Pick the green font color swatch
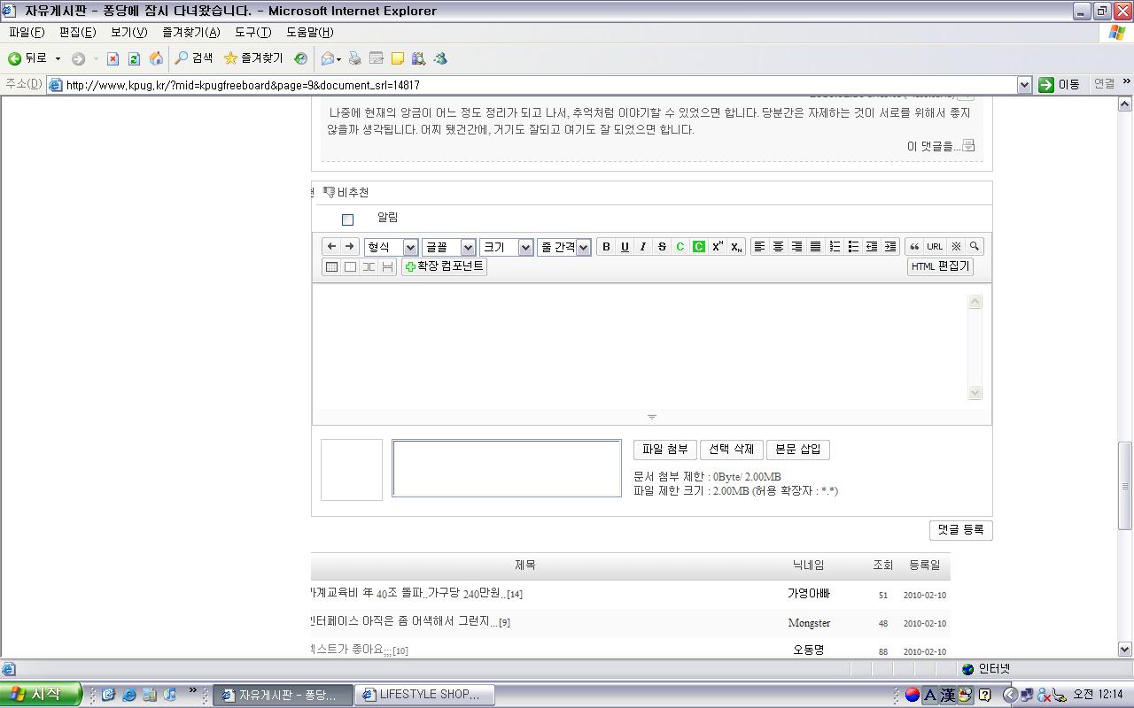Image resolution: width=1134 pixels, height=708 pixels. [x=680, y=247]
